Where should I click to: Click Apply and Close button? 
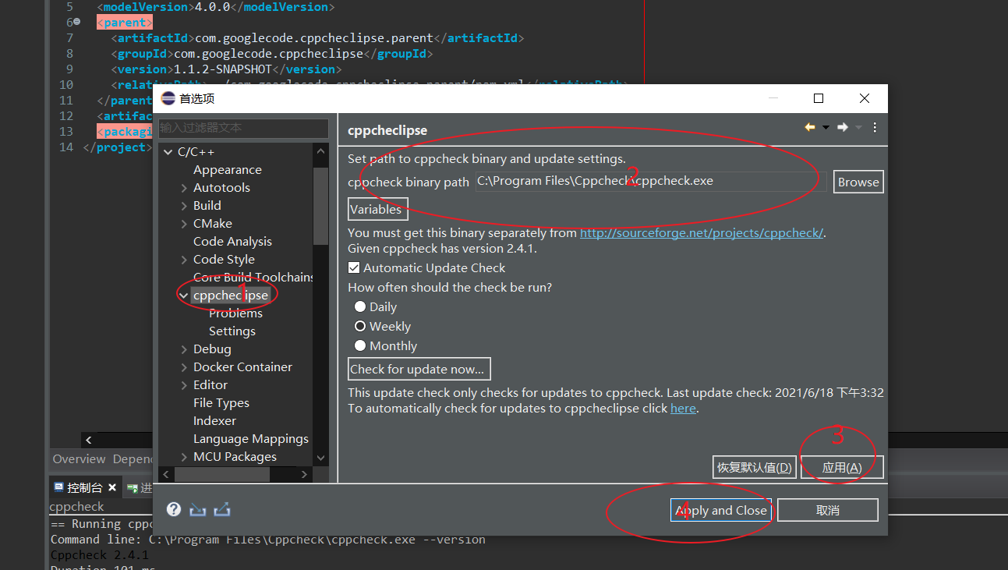721,510
